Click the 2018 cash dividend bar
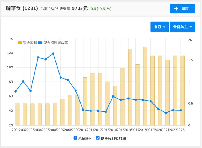Image resolution: width=202 pixels, height=148 pixels. point(145,86)
